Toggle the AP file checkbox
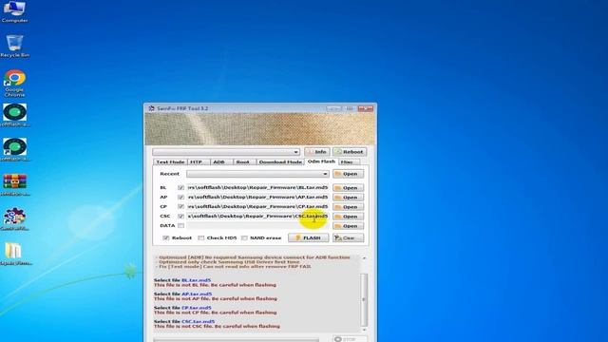This screenshot has height=342, width=608. (180, 197)
